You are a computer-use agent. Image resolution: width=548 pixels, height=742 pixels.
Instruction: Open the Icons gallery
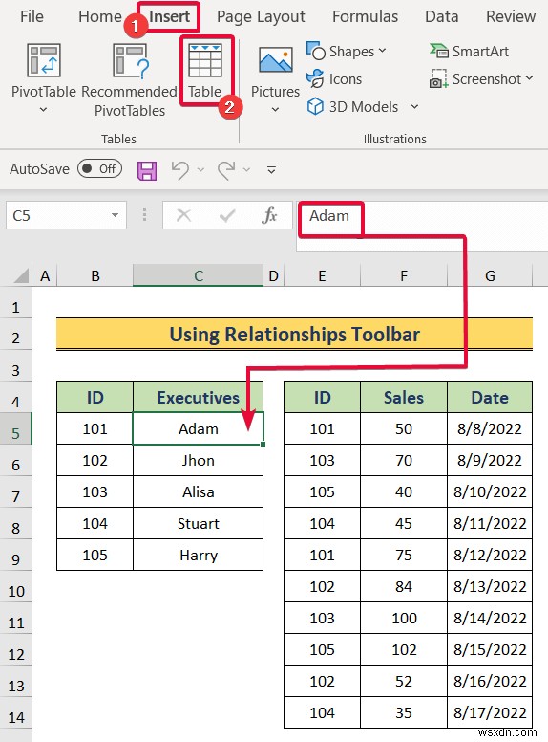point(334,79)
